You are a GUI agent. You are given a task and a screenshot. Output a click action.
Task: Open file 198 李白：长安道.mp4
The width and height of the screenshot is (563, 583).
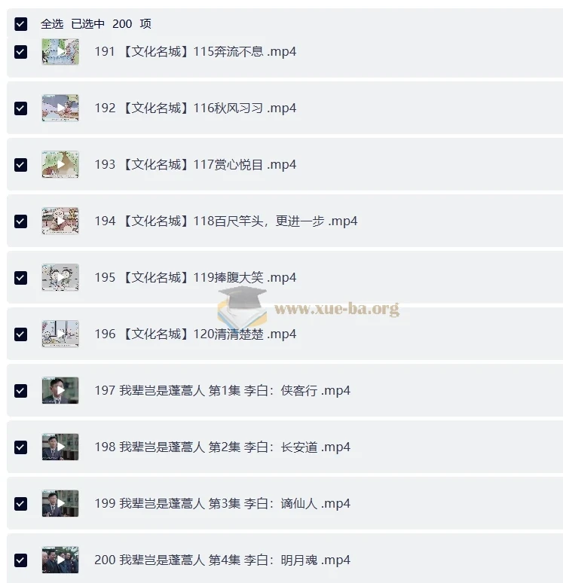tap(222, 447)
